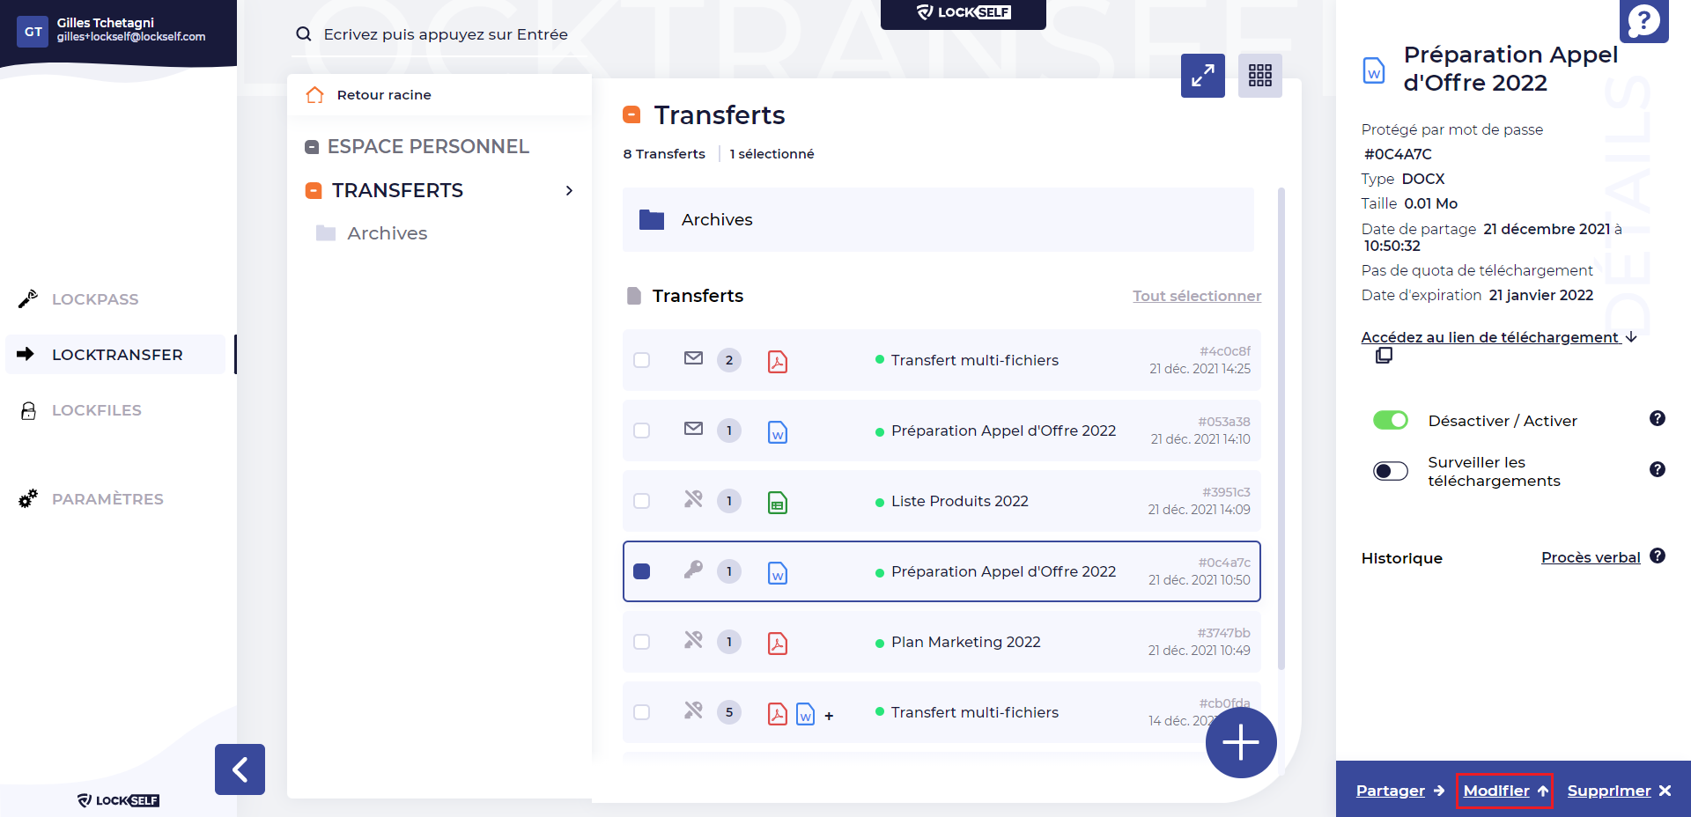This screenshot has height=817, width=1691.
Task: Click help icon beside Désactiver / Activer
Action: click(1657, 419)
